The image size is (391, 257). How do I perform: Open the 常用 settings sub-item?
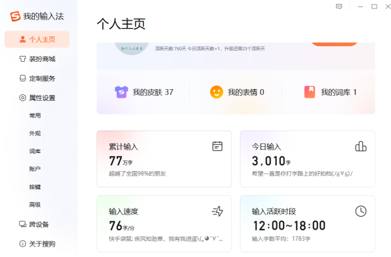pyautogui.click(x=35, y=116)
